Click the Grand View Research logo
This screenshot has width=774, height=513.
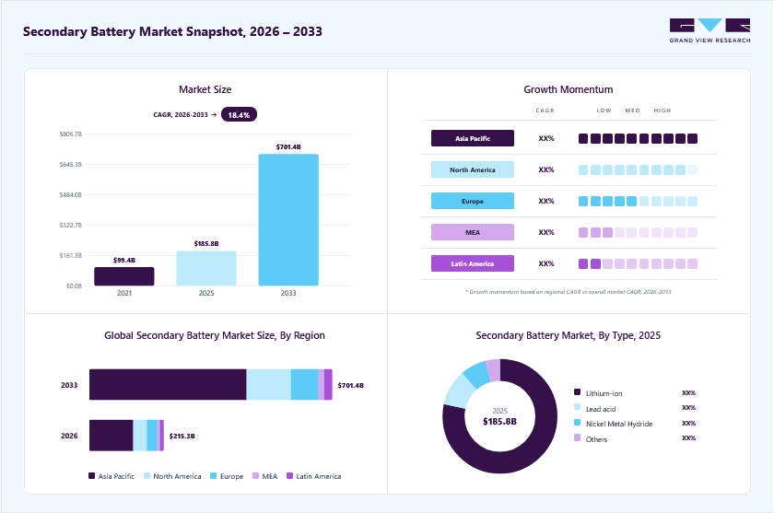(x=709, y=30)
